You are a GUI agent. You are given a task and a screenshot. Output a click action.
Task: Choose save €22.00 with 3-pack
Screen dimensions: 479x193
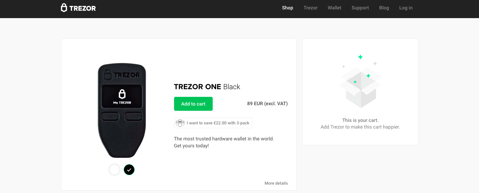click(213, 123)
